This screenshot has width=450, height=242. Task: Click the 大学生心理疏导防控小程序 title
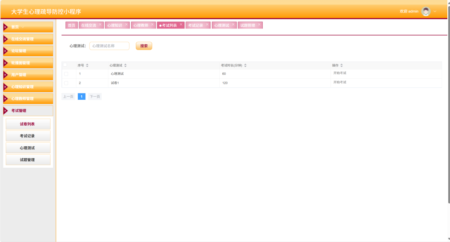tap(46, 12)
